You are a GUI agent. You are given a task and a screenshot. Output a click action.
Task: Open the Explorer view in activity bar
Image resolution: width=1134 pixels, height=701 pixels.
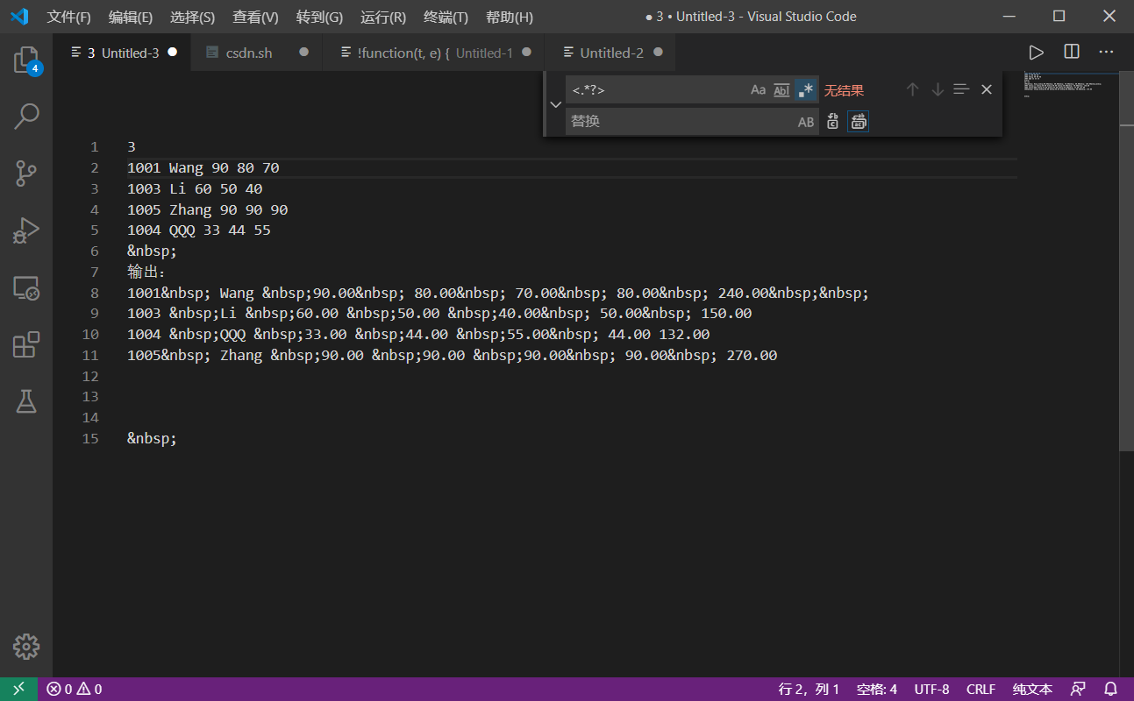tap(26, 60)
